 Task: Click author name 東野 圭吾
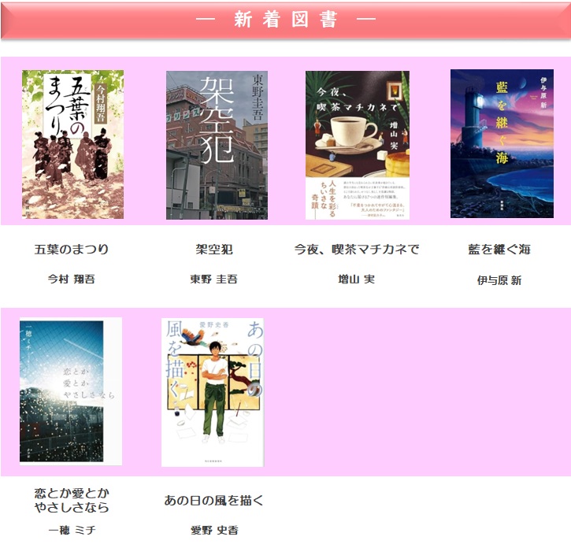(214, 279)
